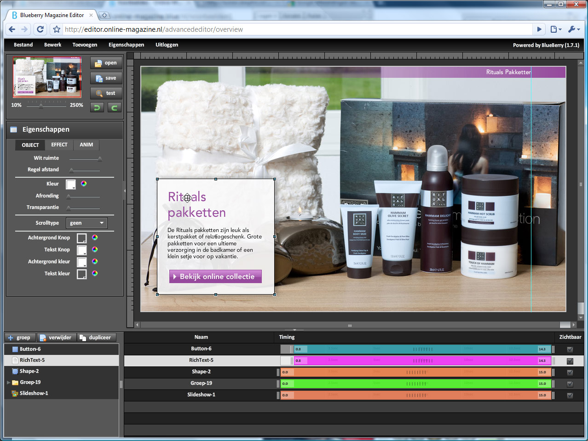The image size is (588, 441).
Task: Click the Tekst kleur color swatch
Action: point(82,274)
